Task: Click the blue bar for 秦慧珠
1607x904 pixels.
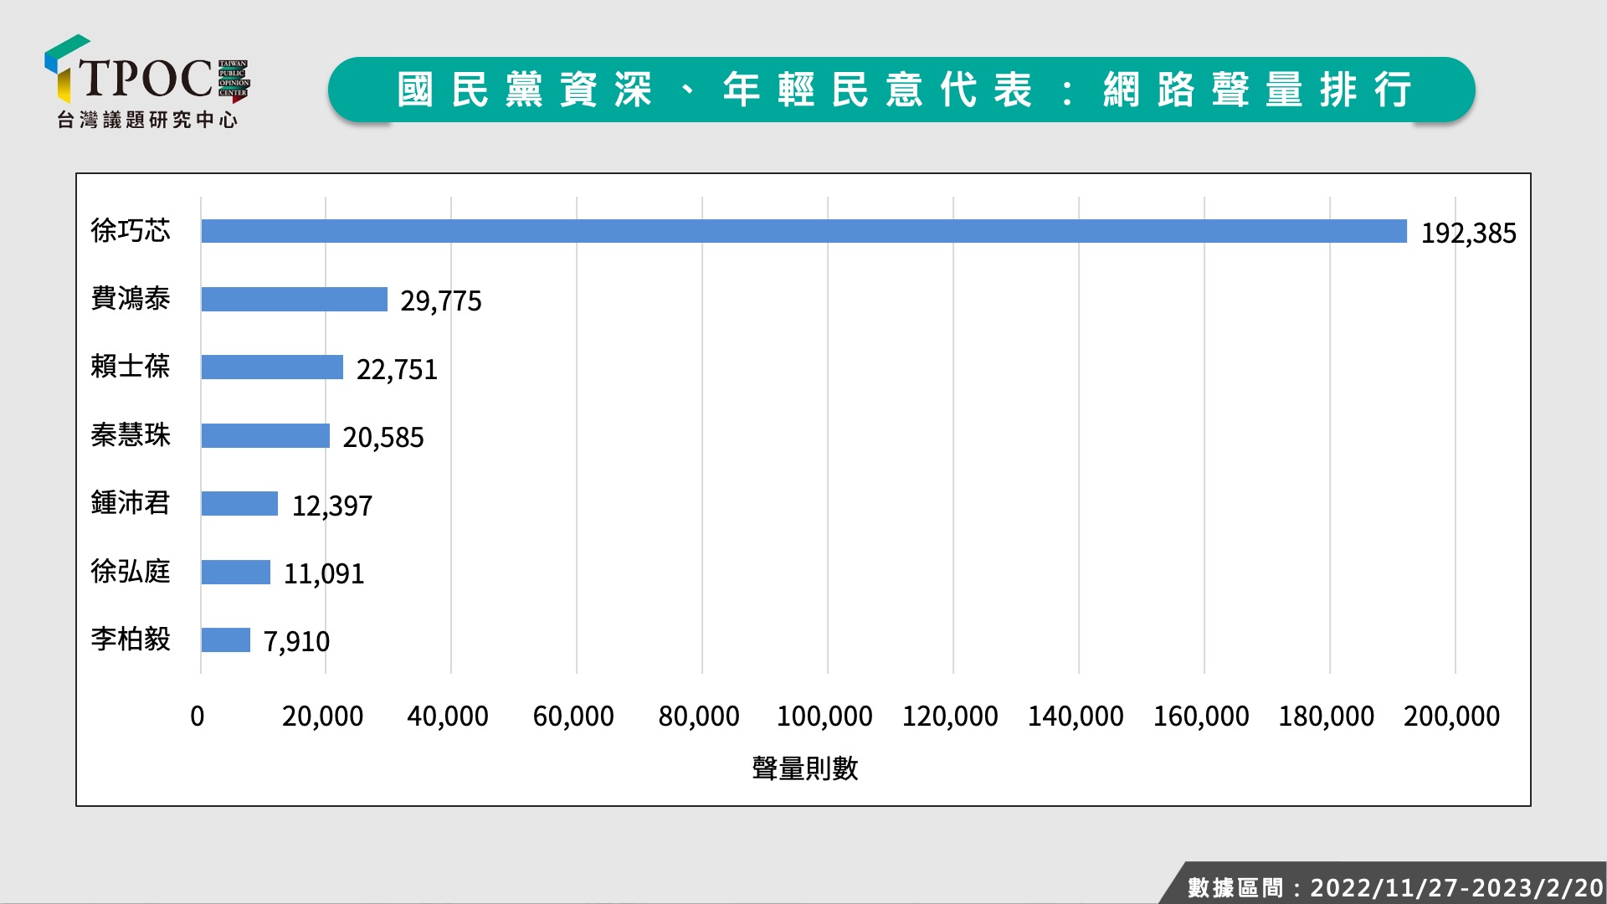Action: click(265, 435)
